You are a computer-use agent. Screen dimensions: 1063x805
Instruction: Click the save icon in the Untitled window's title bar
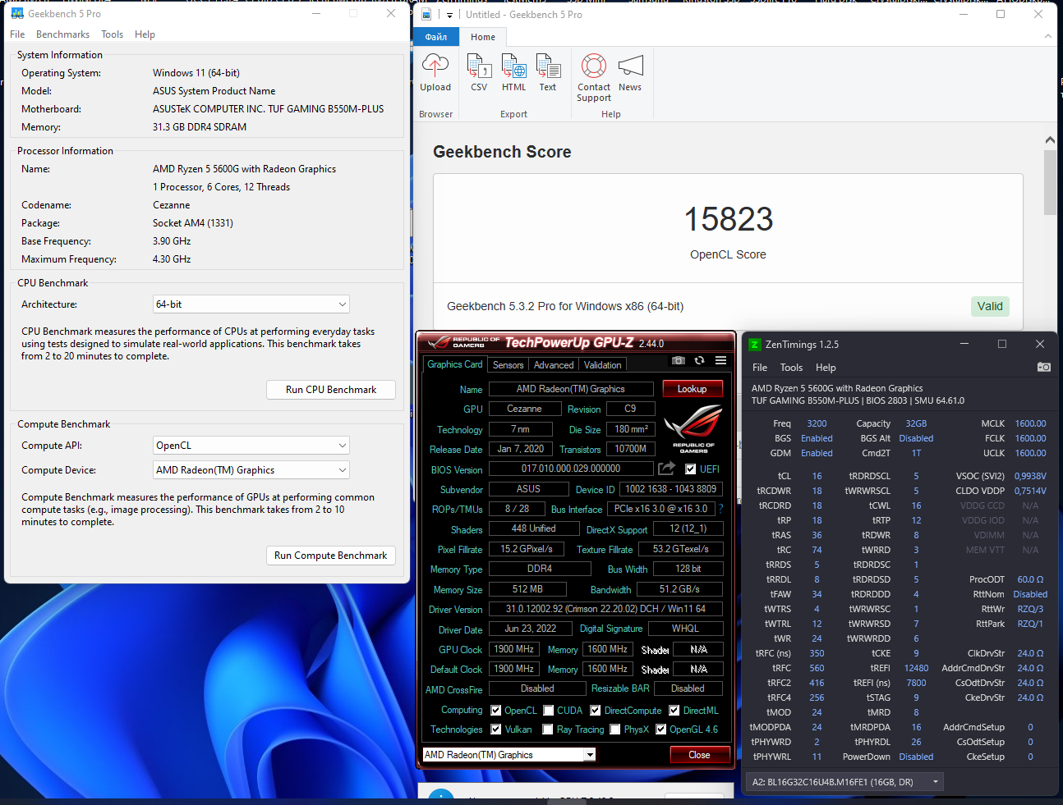pyautogui.click(x=427, y=14)
